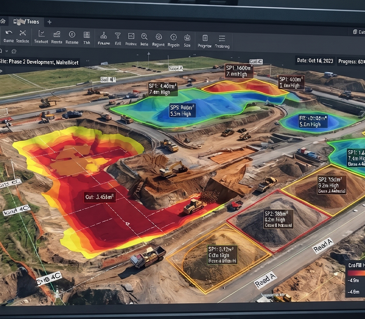This screenshot has height=319, width=365.
Task: Click the 'Ioria 4C' boundary label
Action: click(x=16, y=210)
